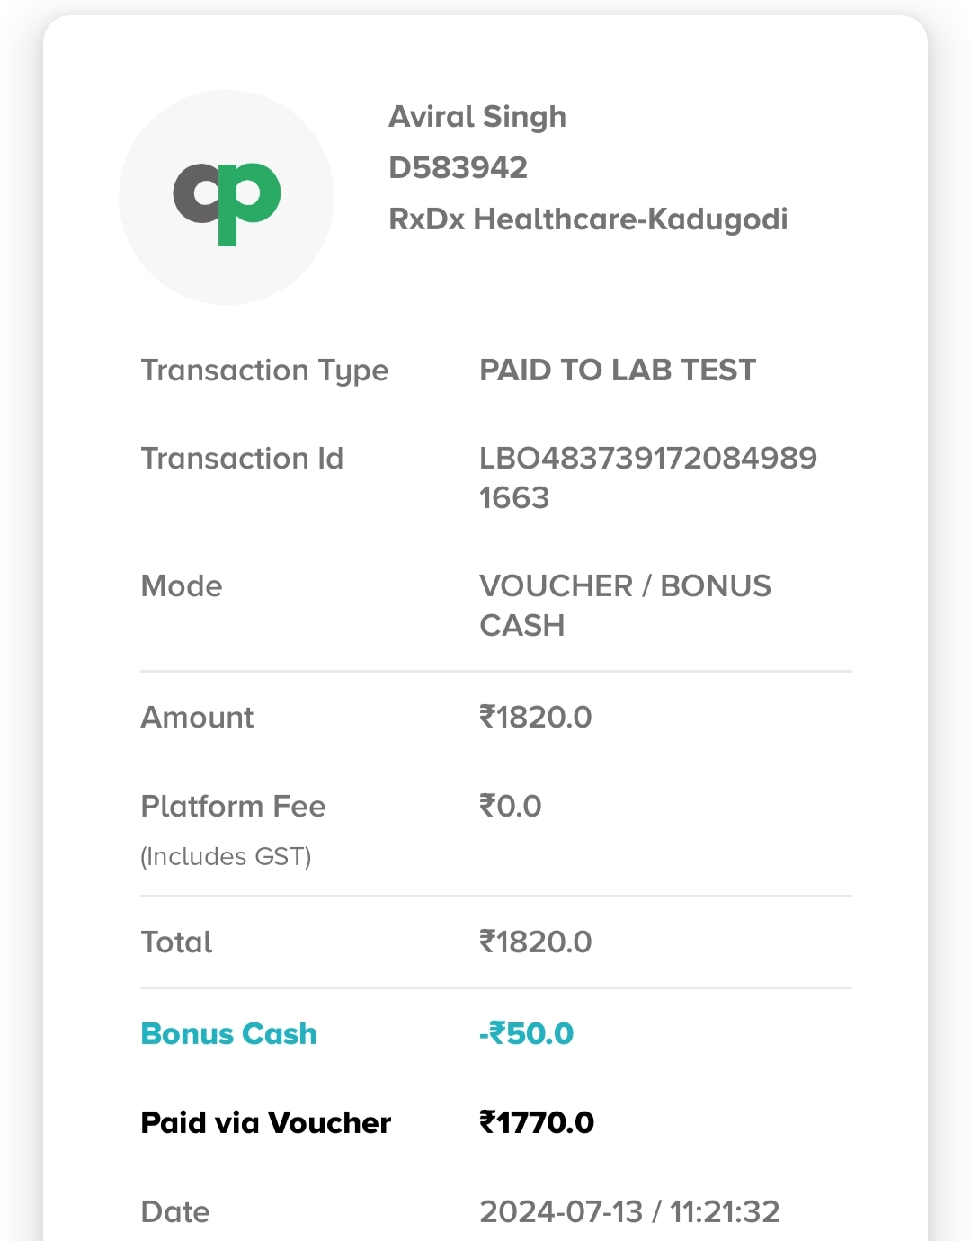The image size is (971, 1241).
Task: Tap the Paid via Voucher amount ₹1770.0
Action: pos(536,1122)
